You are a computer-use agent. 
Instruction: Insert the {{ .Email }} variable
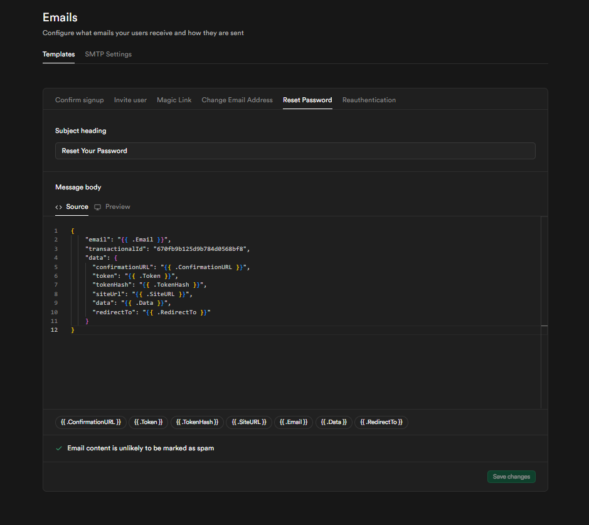293,422
